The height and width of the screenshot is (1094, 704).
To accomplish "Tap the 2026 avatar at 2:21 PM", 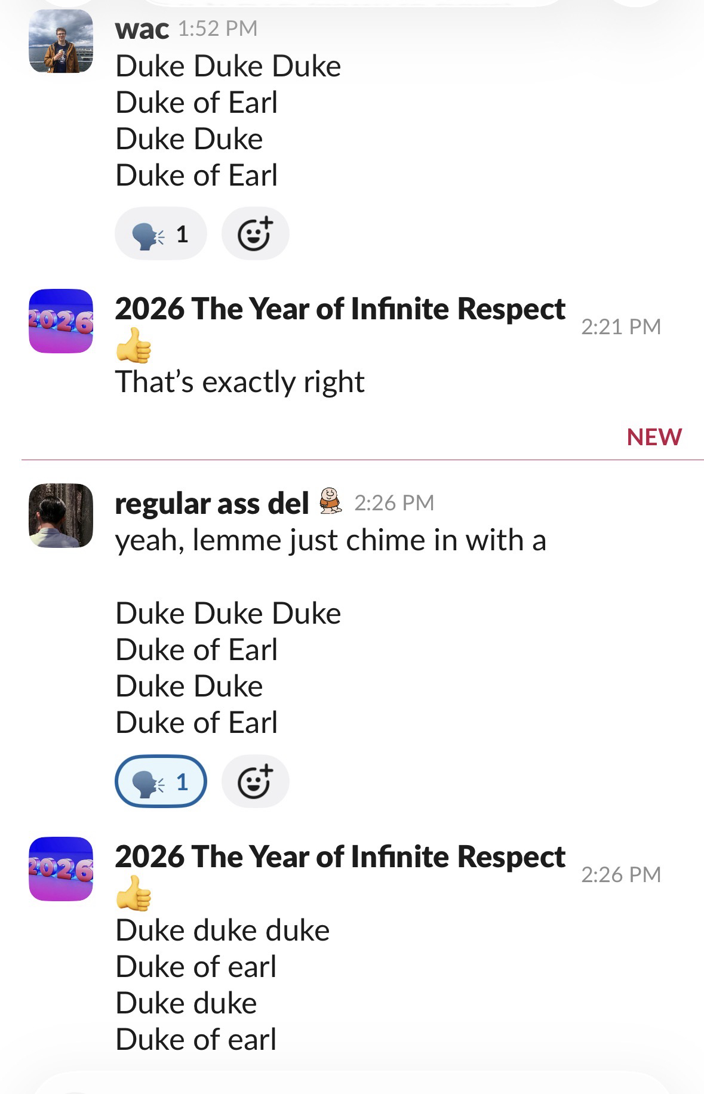I will coord(61,321).
